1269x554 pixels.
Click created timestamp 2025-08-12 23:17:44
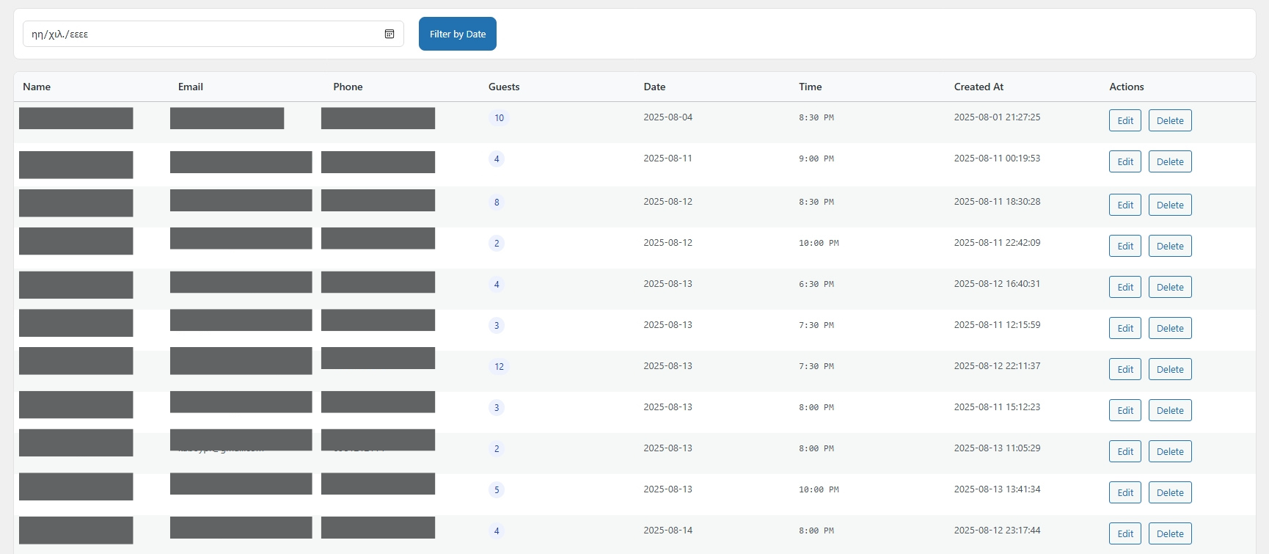tap(997, 530)
